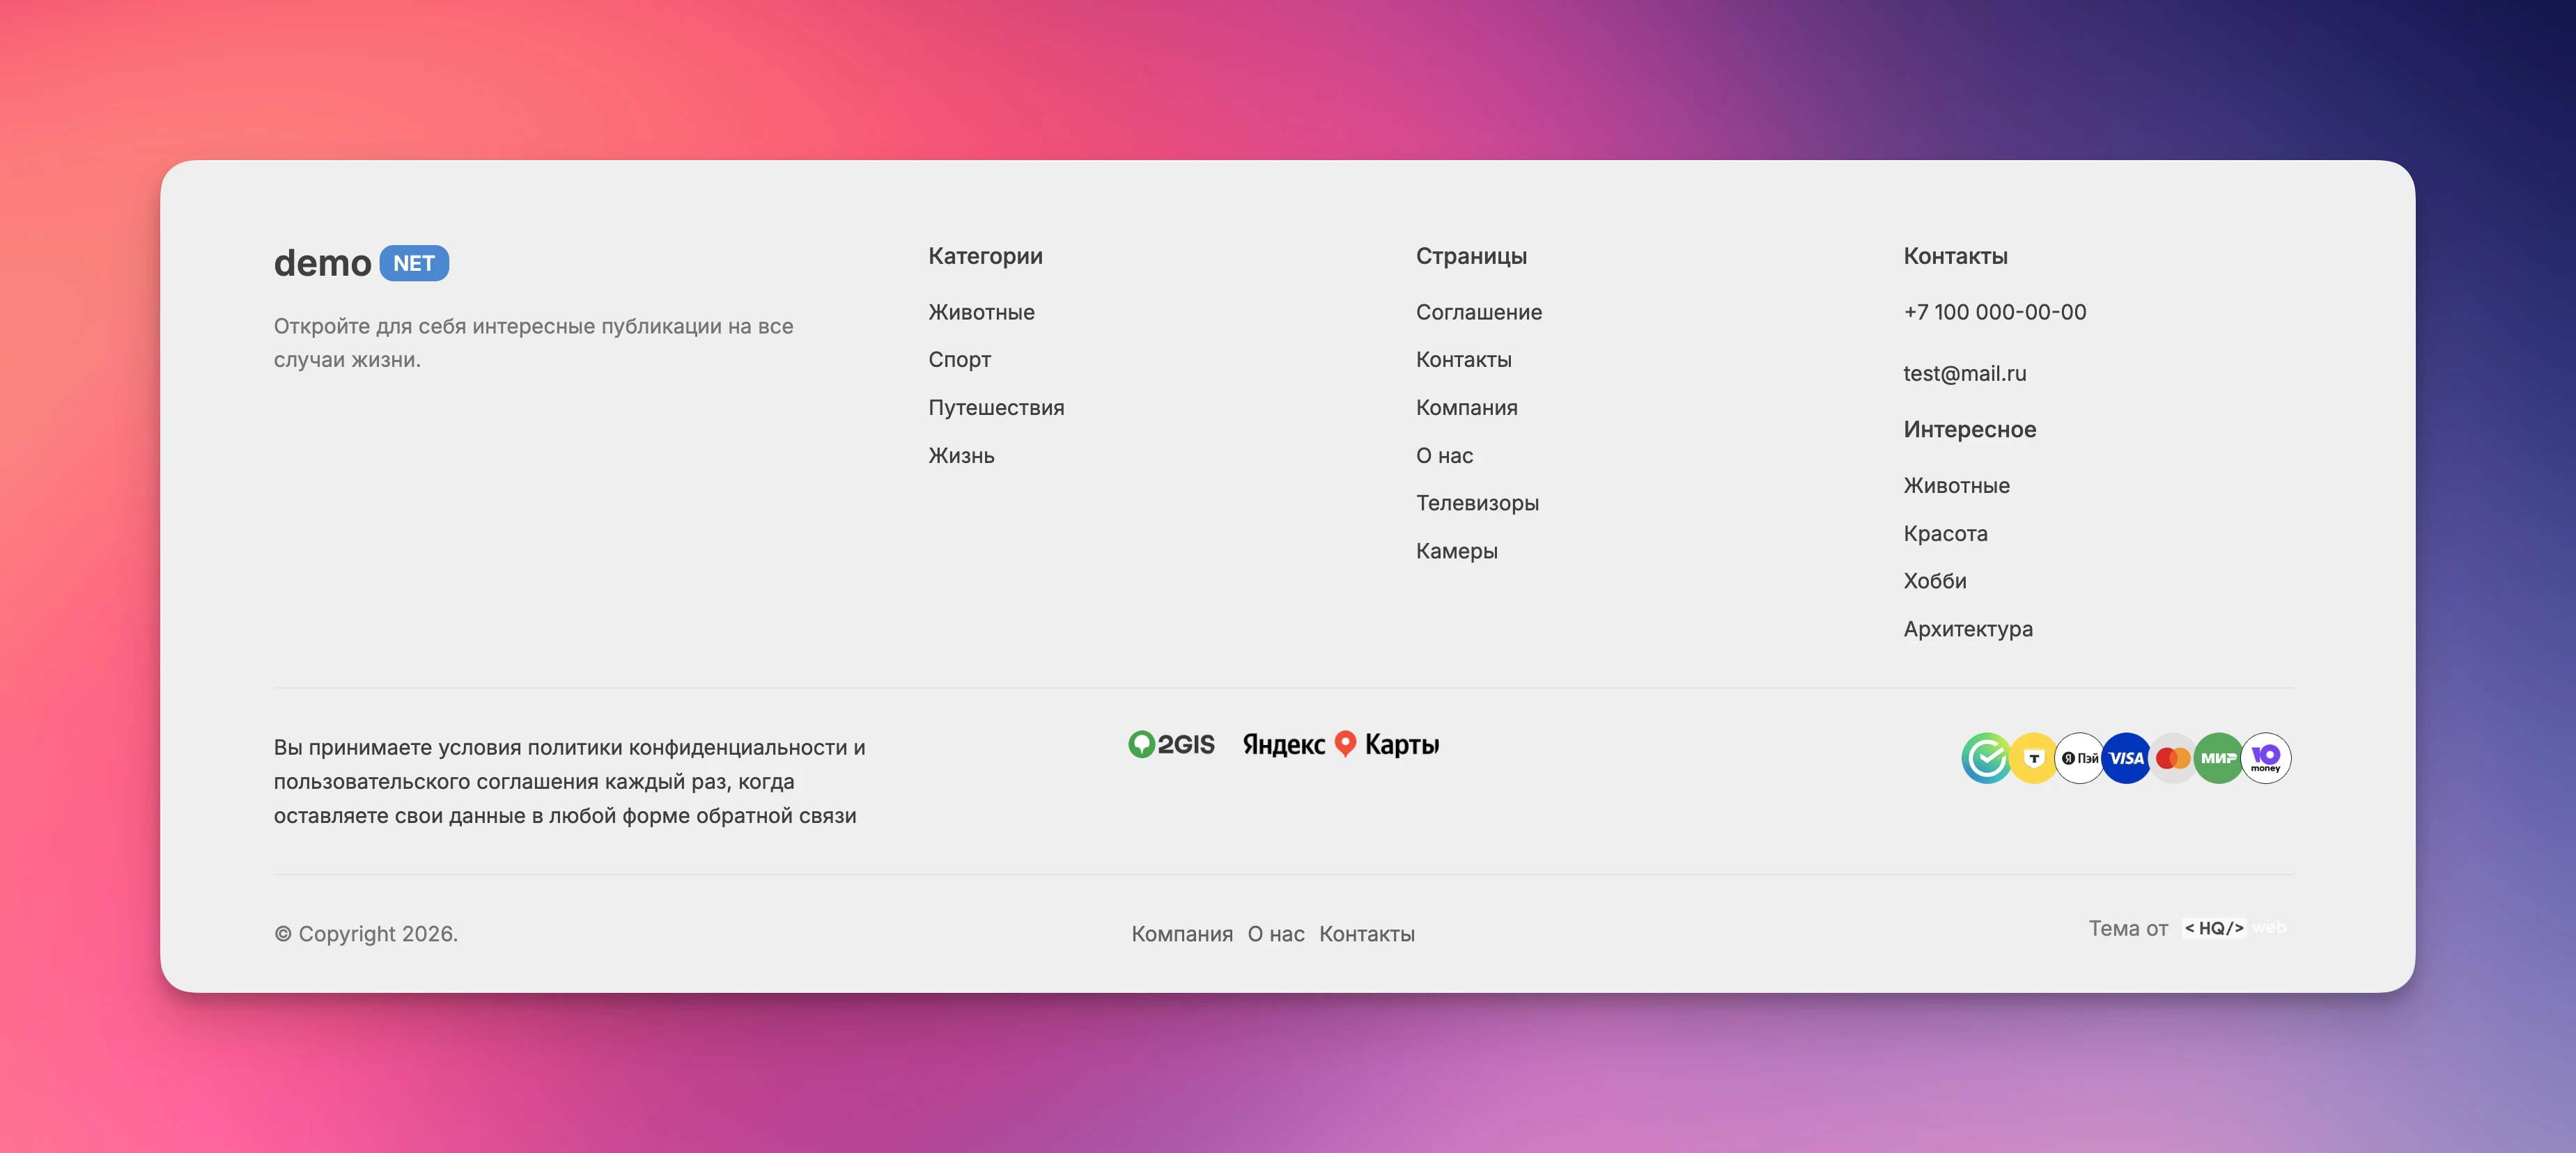Click the Visa payment icon
Screen dimensions: 2576x1153
pos(2126,758)
